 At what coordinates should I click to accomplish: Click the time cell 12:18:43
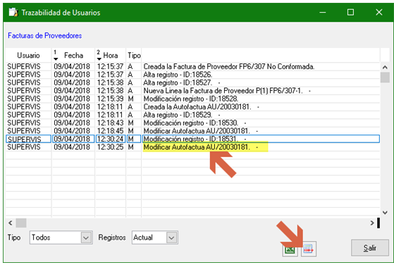111,123
